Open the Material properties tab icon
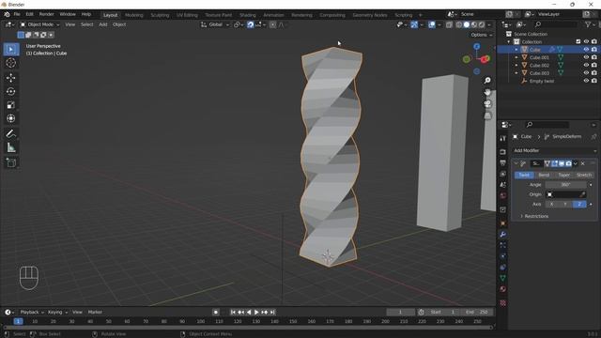This screenshot has height=338, width=601. [x=503, y=289]
